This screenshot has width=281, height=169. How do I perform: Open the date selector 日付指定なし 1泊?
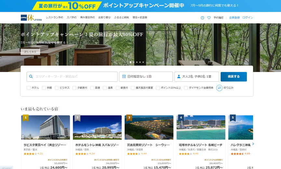146,77
